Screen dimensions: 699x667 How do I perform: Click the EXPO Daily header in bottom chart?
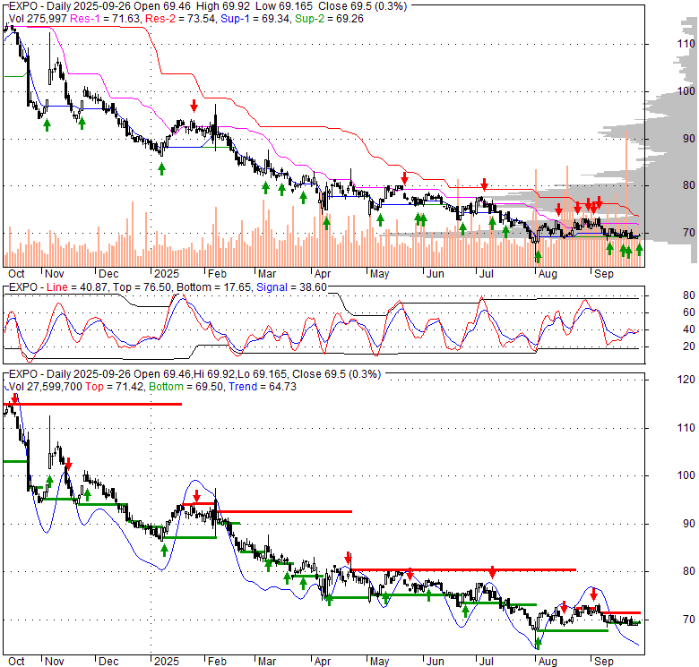pyautogui.click(x=194, y=374)
